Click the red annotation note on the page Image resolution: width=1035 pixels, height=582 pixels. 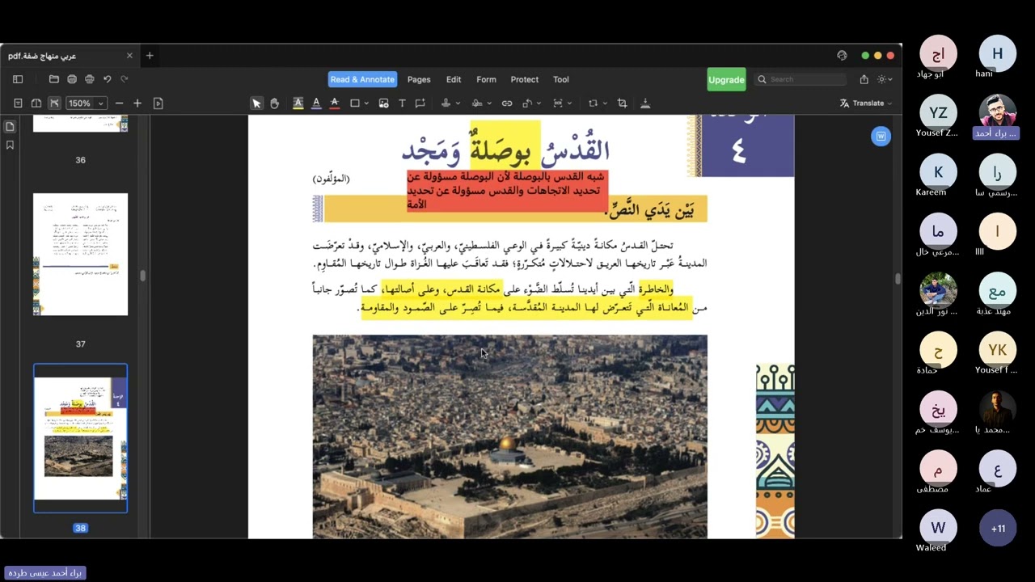coord(506,191)
